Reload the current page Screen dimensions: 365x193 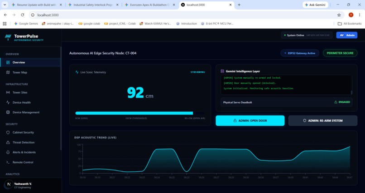23,15
